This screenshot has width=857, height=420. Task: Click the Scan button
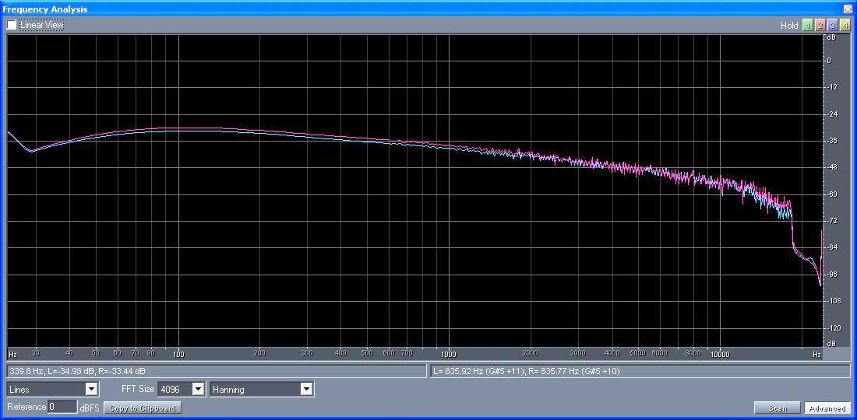[x=778, y=408]
